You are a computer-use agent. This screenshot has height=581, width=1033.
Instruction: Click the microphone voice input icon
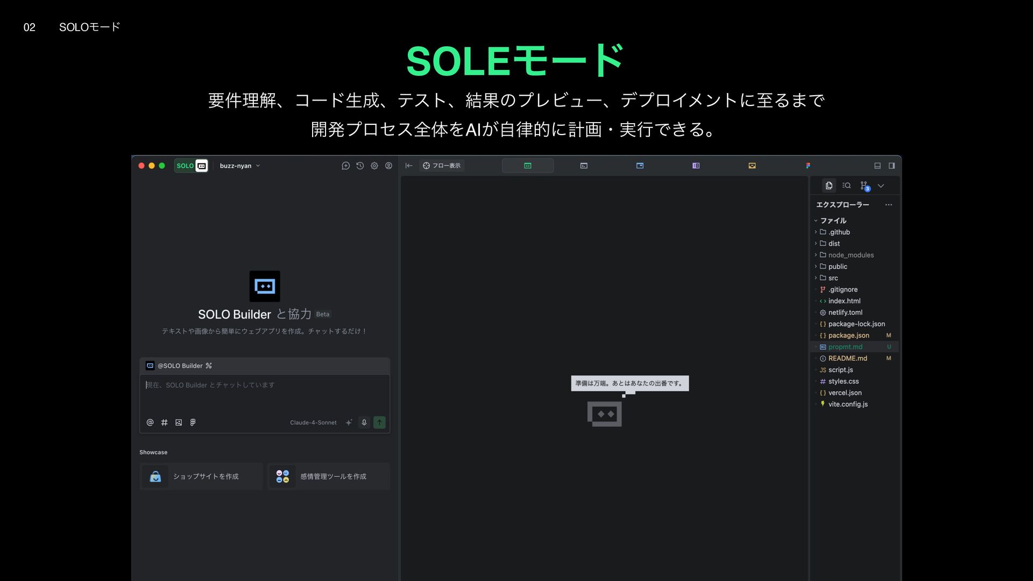point(364,422)
